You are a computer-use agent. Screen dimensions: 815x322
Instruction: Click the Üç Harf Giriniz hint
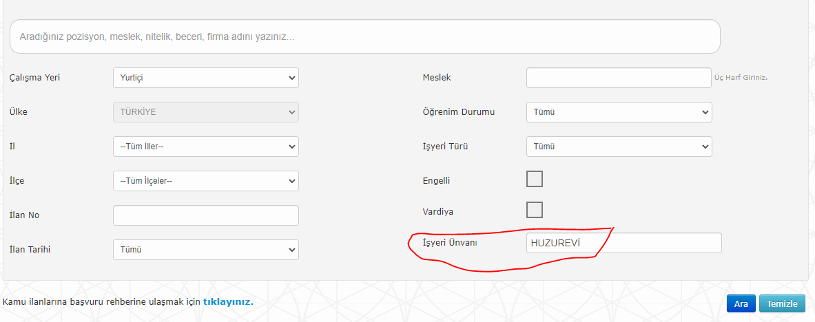coord(741,78)
